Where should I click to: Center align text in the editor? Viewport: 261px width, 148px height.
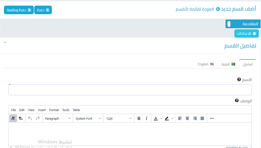point(187,119)
